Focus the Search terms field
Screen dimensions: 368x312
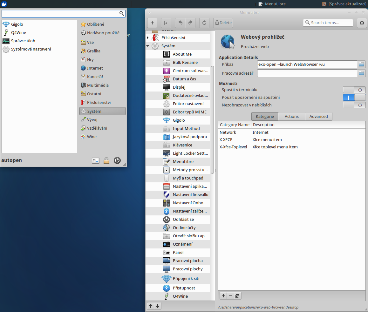click(328, 23)
